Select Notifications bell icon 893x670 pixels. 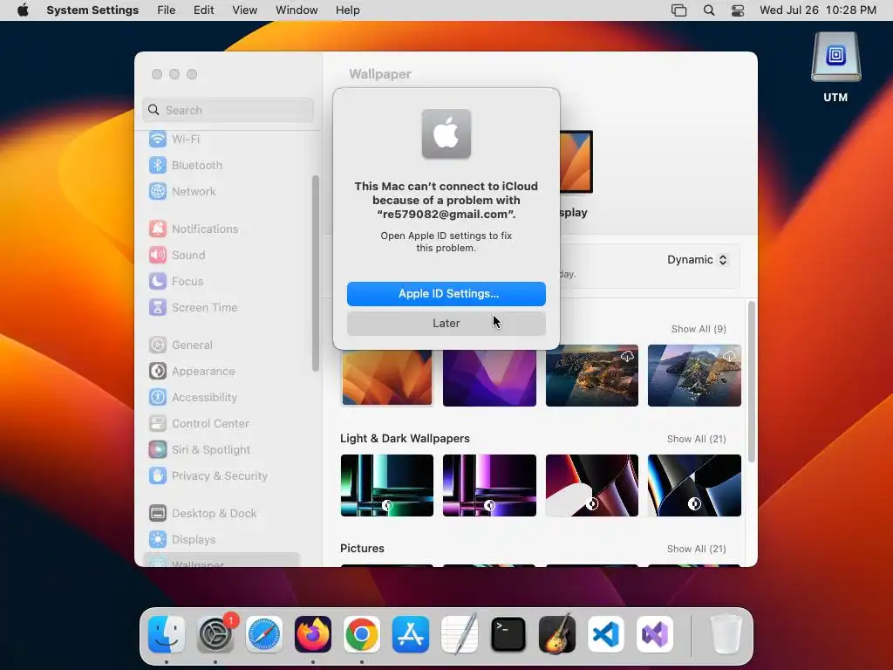pyautogui.click(x=158, y=229)
